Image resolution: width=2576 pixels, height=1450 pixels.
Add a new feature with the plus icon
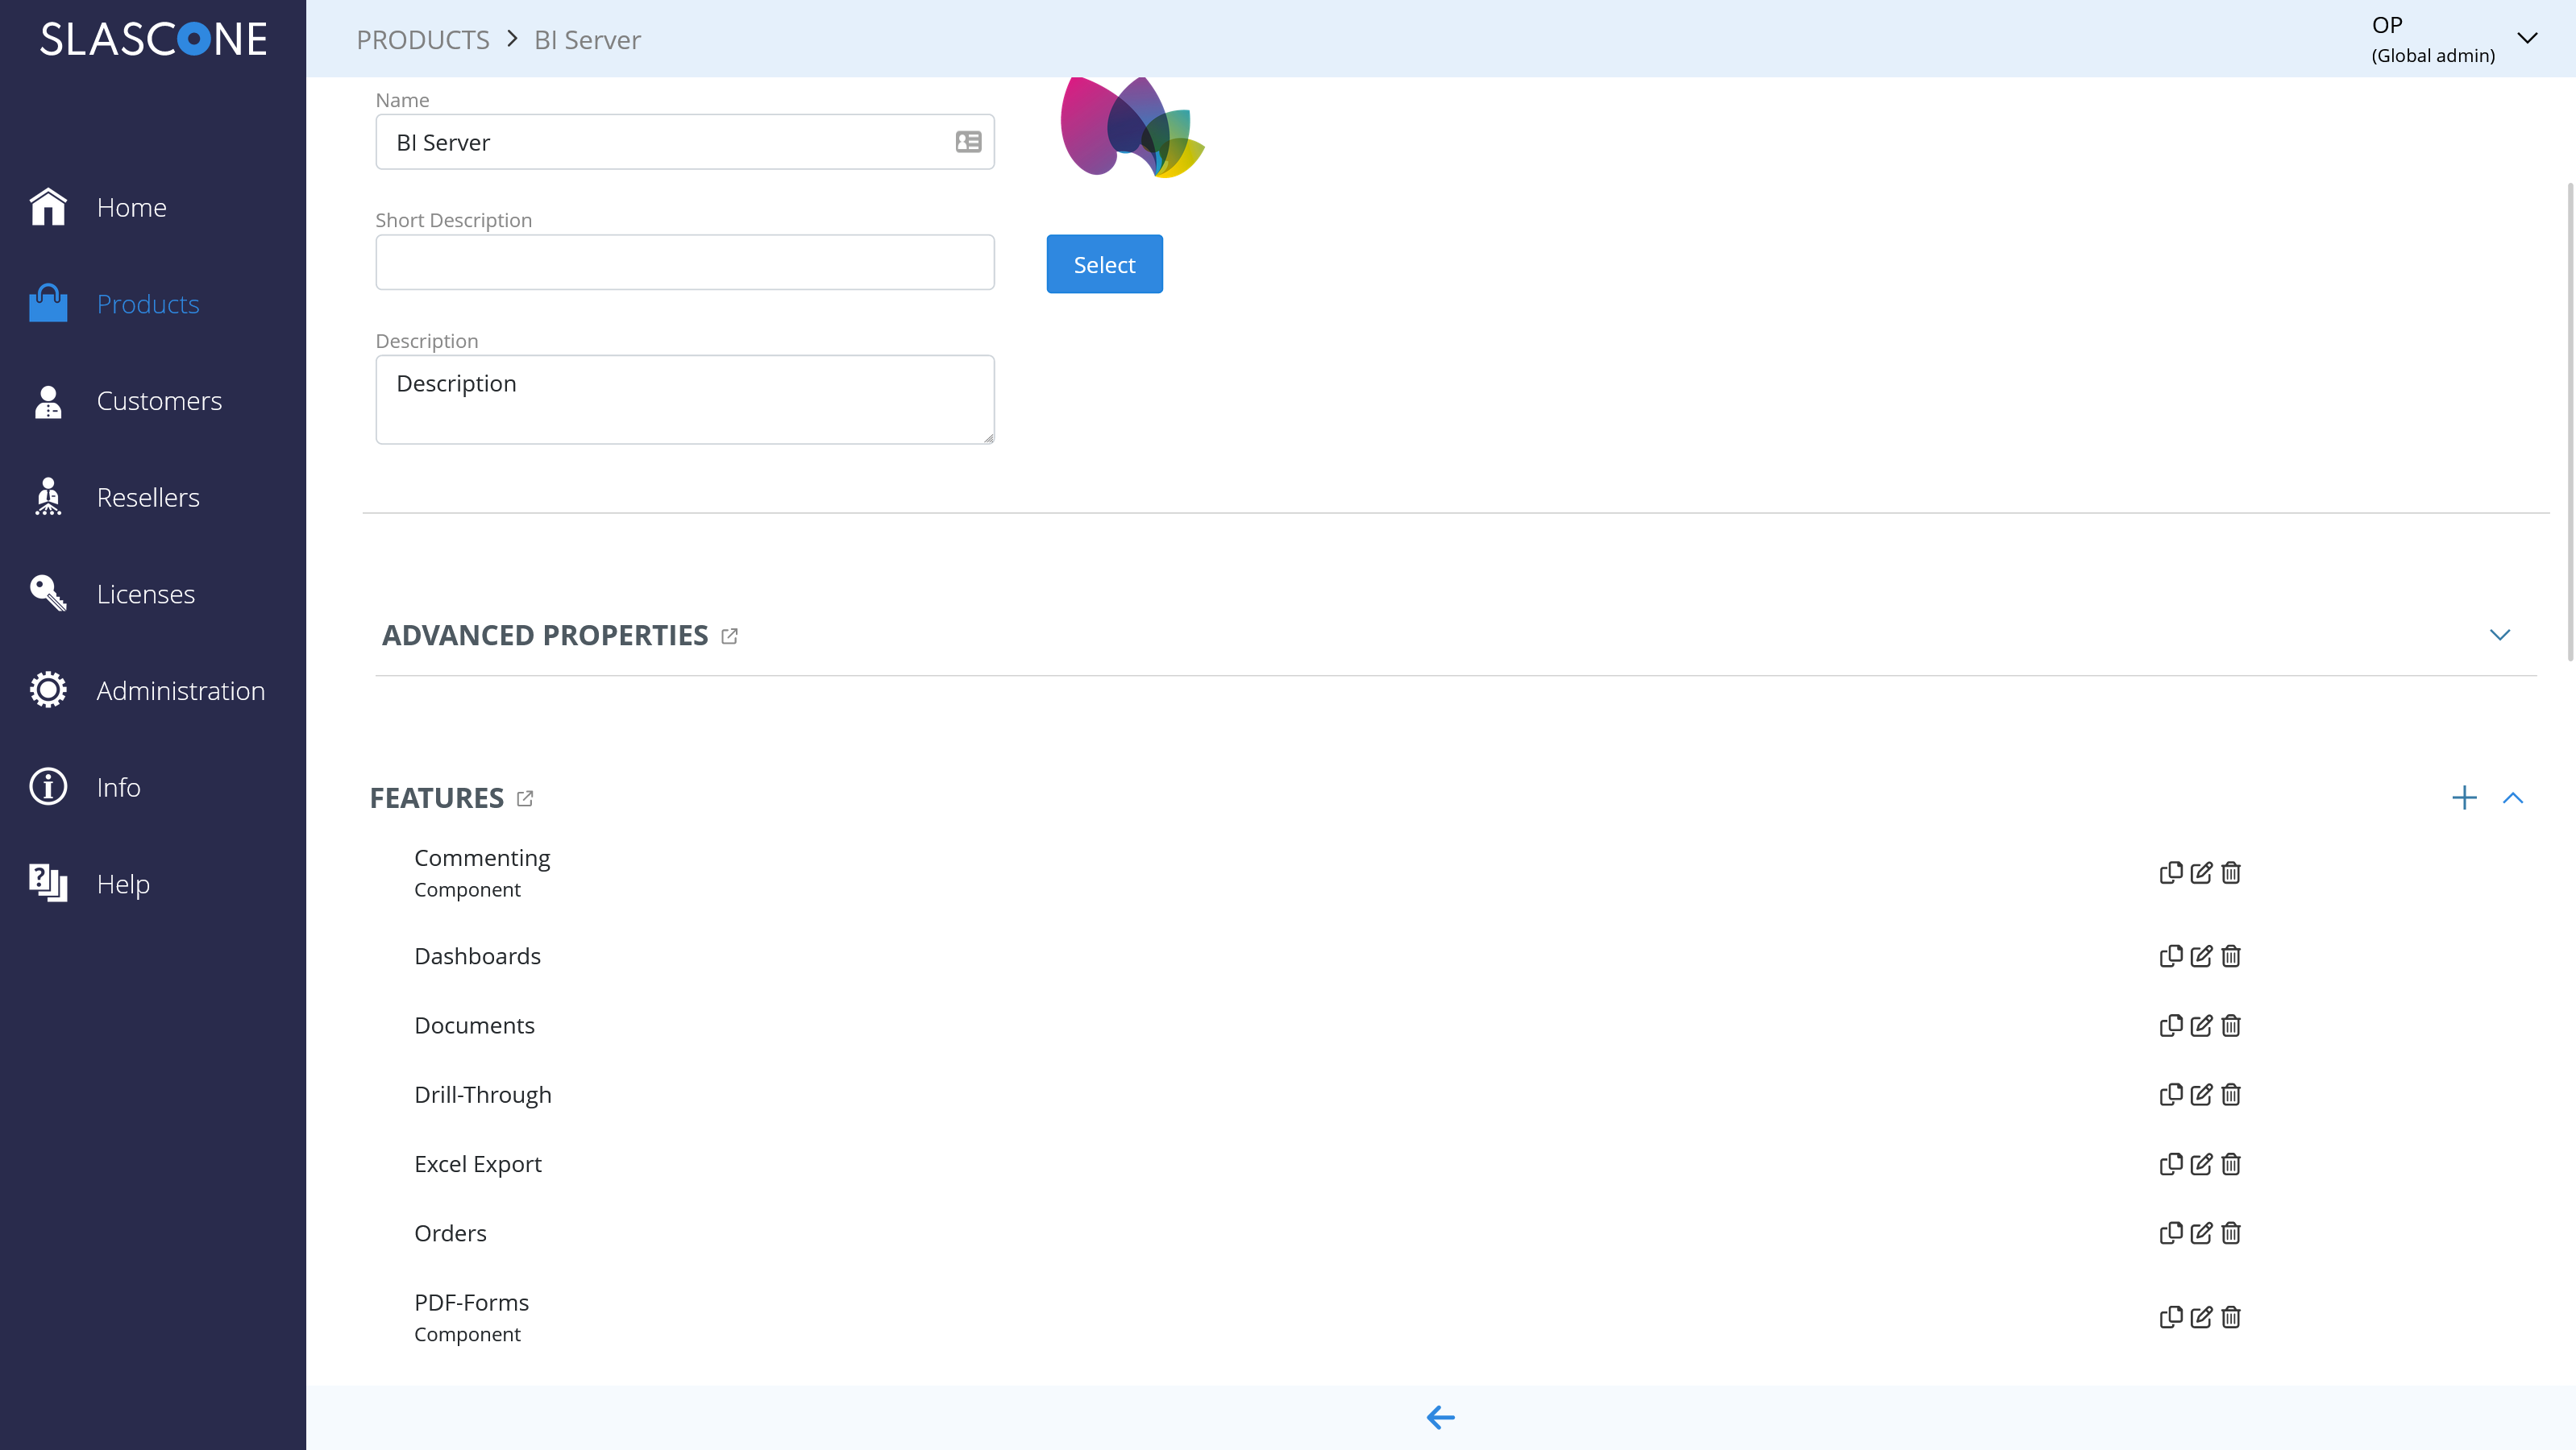[2464, 797]
